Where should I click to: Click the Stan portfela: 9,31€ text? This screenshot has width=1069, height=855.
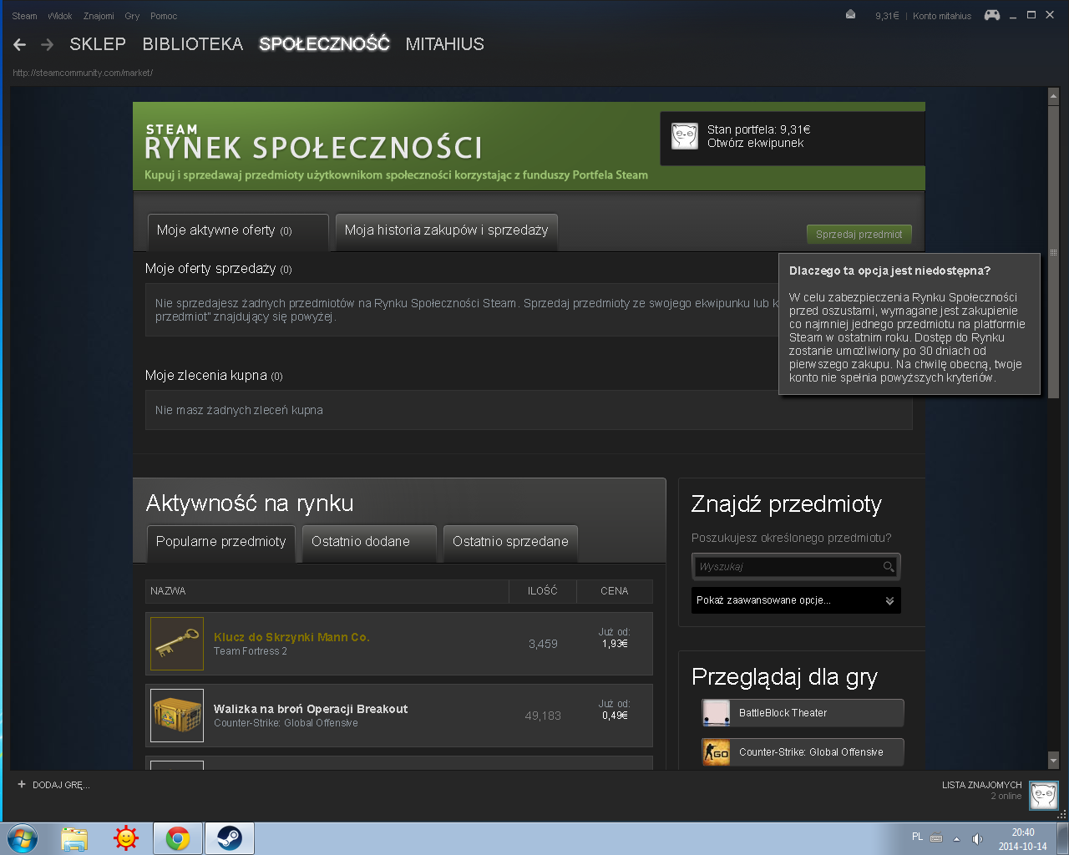tap(759, 129)
